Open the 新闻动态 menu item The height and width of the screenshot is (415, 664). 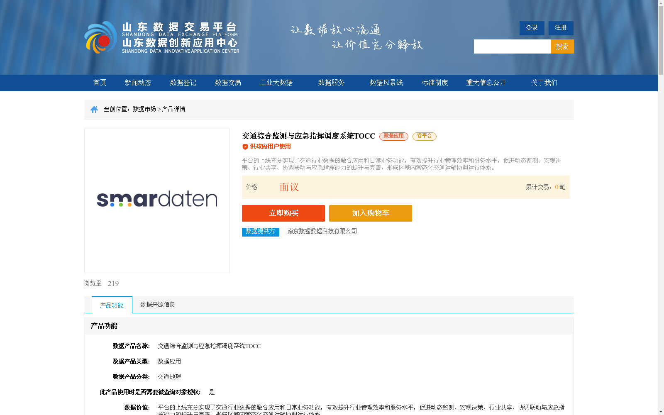coord(138,83)
